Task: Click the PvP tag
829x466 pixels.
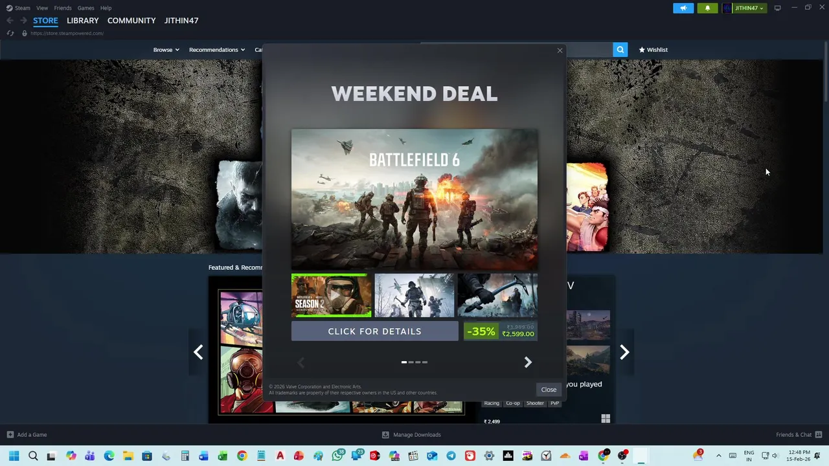Action: pyautogui.click(x=554, y=403)
